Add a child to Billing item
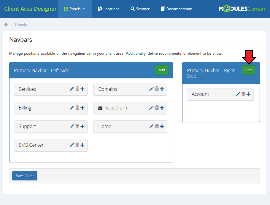Viewport: 270px width, 205px height. coord(82,108)
